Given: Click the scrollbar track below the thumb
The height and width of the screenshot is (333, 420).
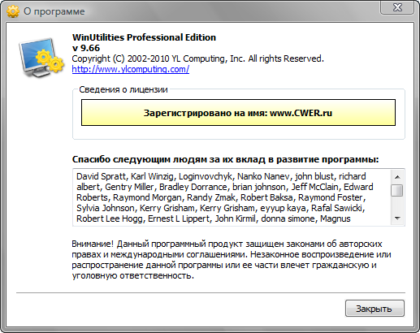Looking at the screenshot, I should (x=397, y=204).
